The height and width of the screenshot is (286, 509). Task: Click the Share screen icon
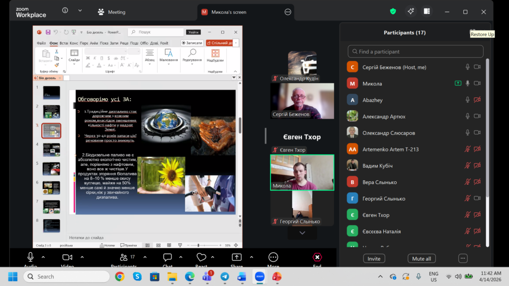tap(237, 257)
